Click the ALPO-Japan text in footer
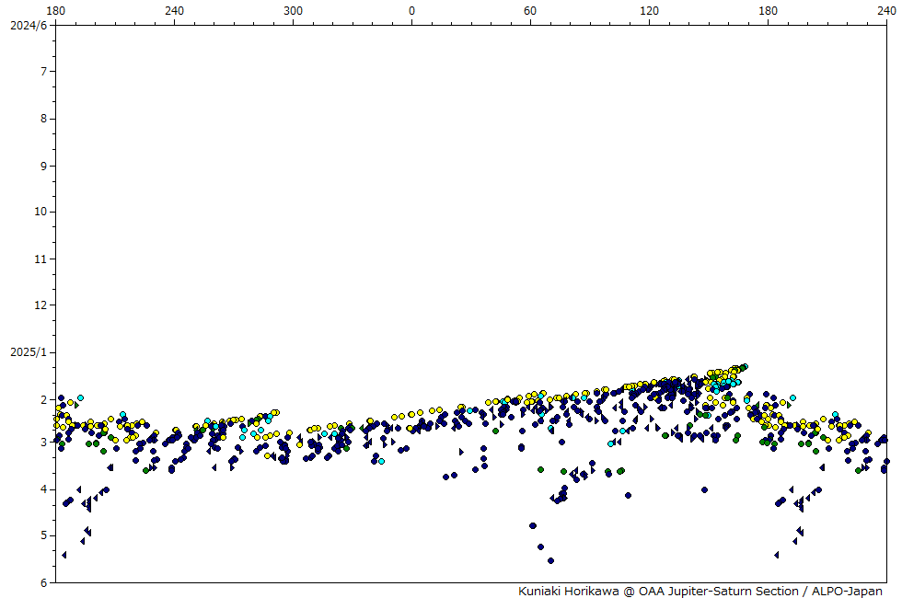902x598 pixels. pos(848,591)
